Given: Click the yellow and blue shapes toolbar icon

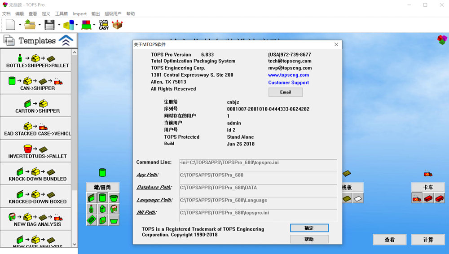Looking at the screenshot, I should [x=69, y=25].
